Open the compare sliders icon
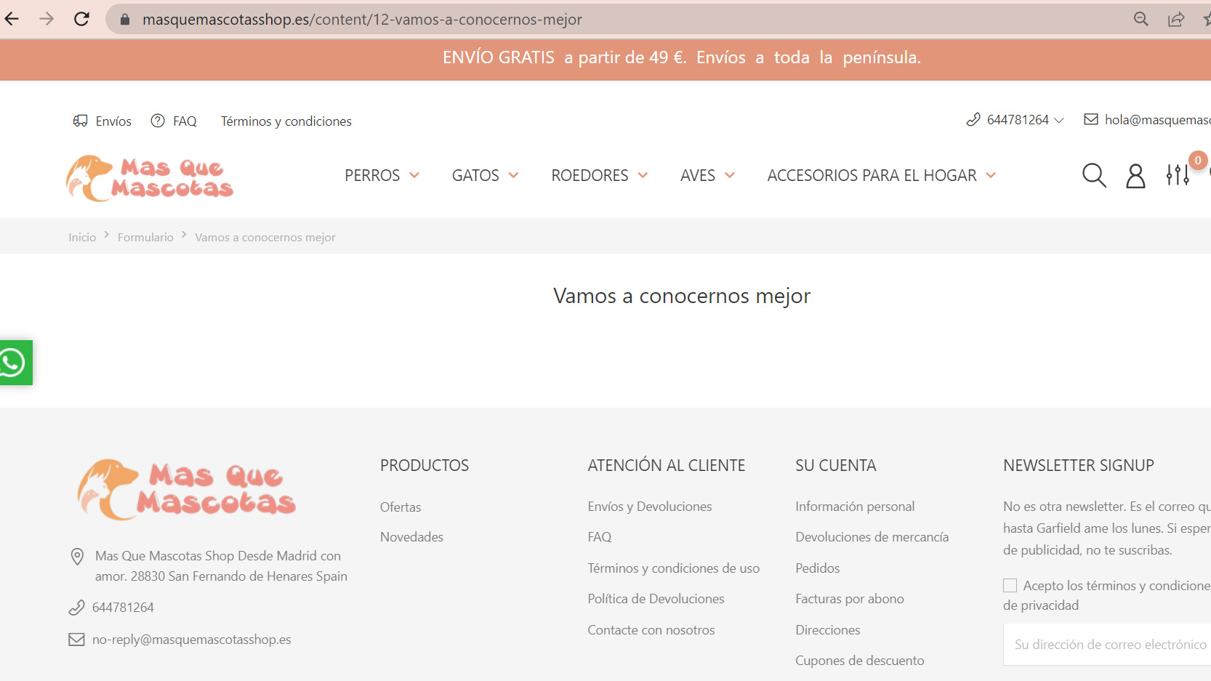 point(1178,174)
